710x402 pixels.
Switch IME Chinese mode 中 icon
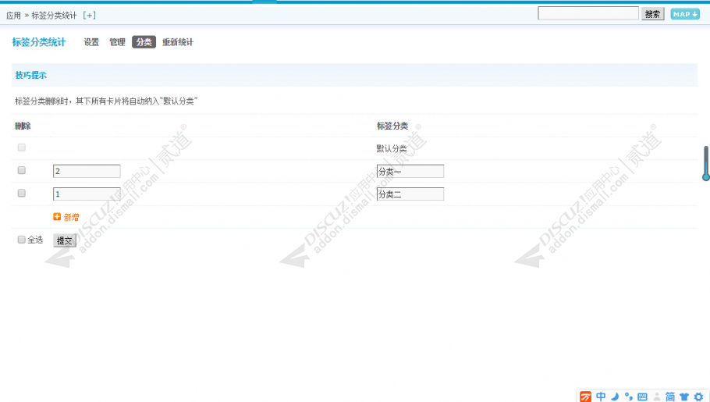pos(601,397)
